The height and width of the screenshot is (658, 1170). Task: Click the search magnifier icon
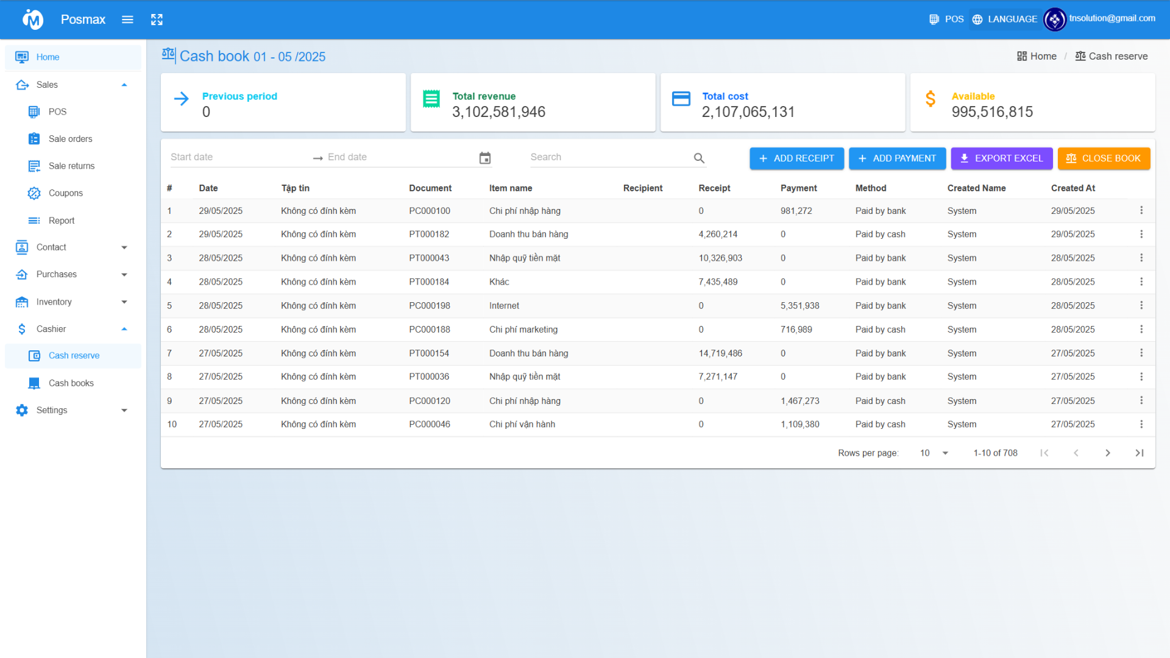pos(699,158)
